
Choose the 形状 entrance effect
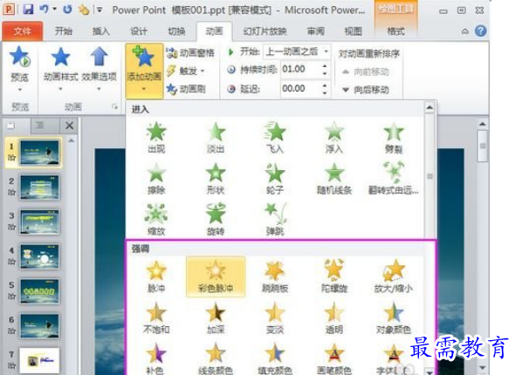point(216,179)
